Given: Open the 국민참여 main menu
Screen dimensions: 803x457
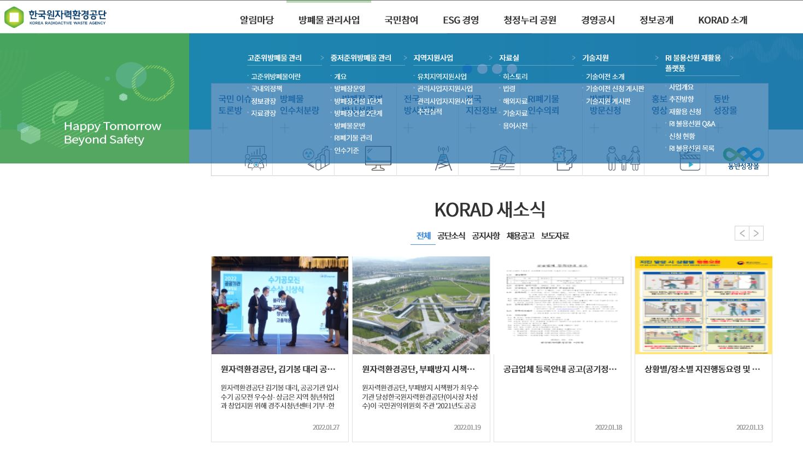Looking at the screenshot, I should click(401, 20).
